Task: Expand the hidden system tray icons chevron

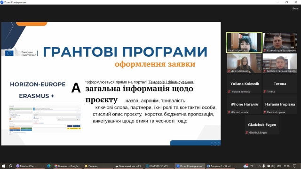Action: [259, 166]
